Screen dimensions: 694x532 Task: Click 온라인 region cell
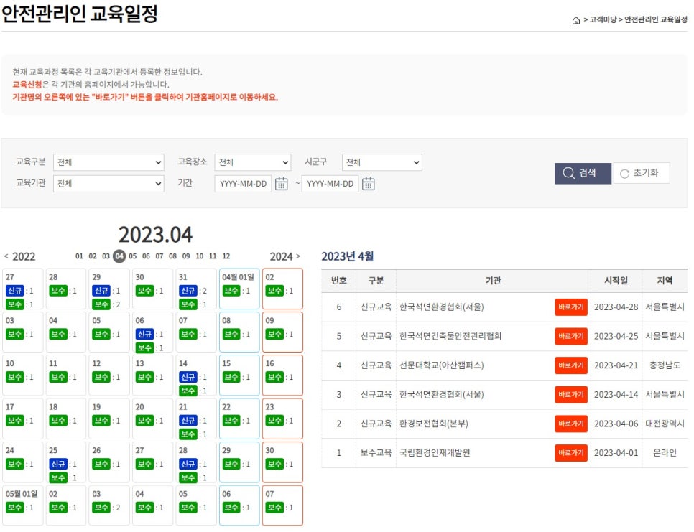(x=665, y=453)
